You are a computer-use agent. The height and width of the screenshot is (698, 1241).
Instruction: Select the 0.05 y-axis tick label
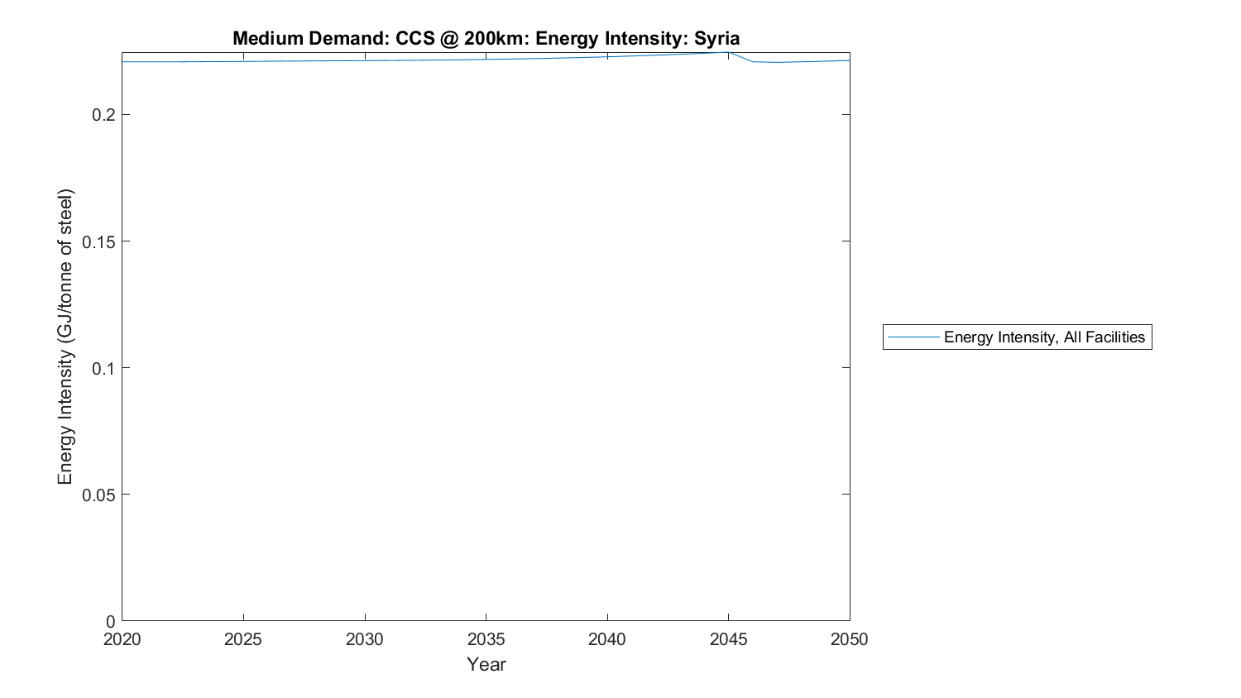tap(98, 495)
